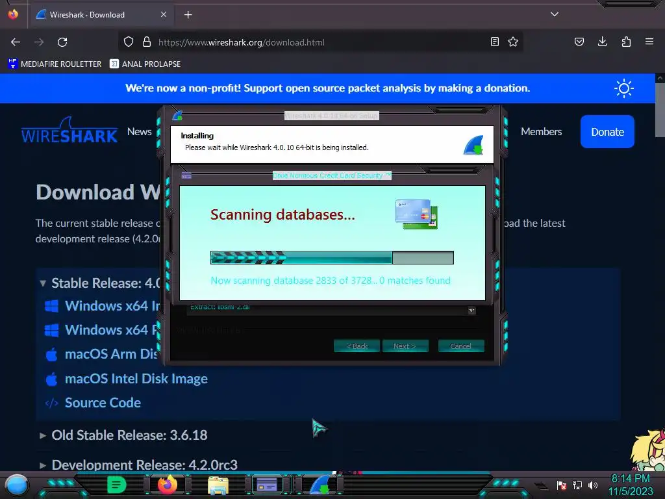Click the installer details list scroll arrow

pyautogui.click(x=471, y=311)
